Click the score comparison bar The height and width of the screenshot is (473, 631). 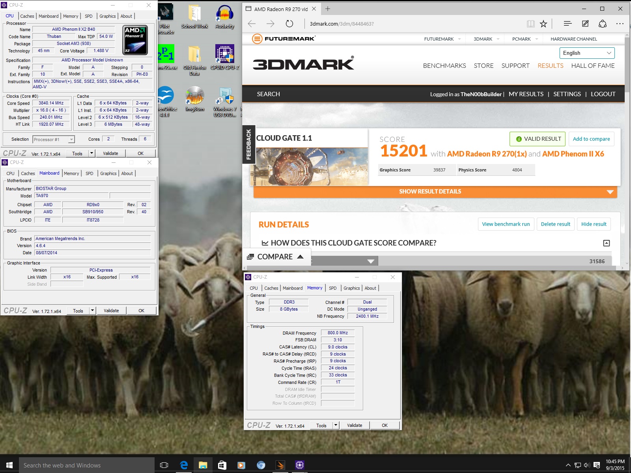tap(461, 261)
